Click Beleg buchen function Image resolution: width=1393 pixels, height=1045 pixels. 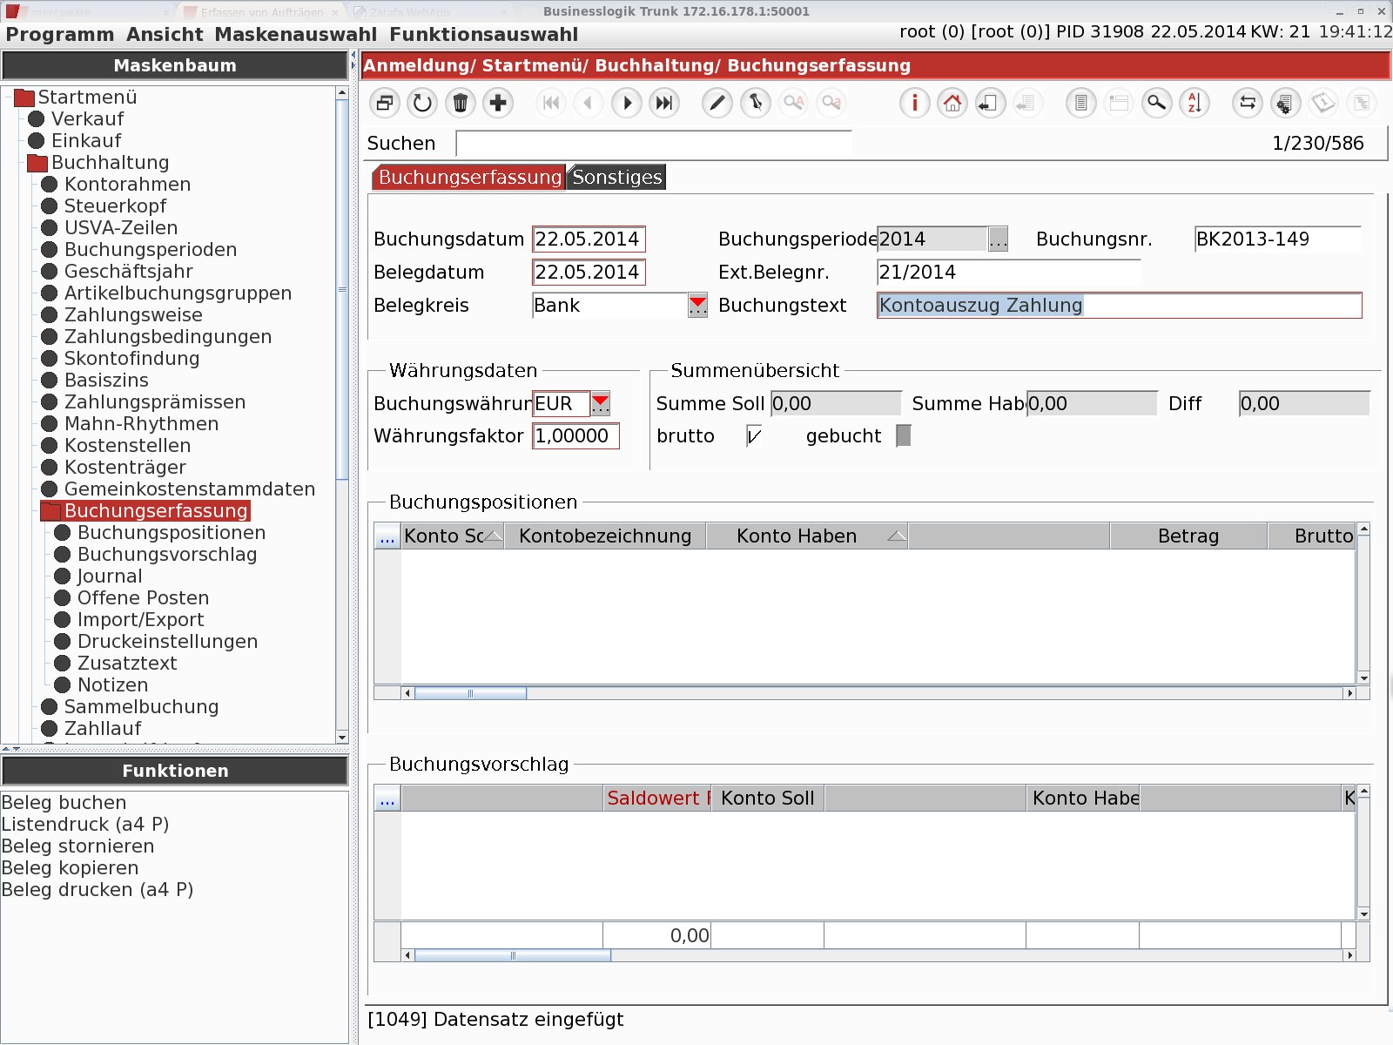coord(64,803)
